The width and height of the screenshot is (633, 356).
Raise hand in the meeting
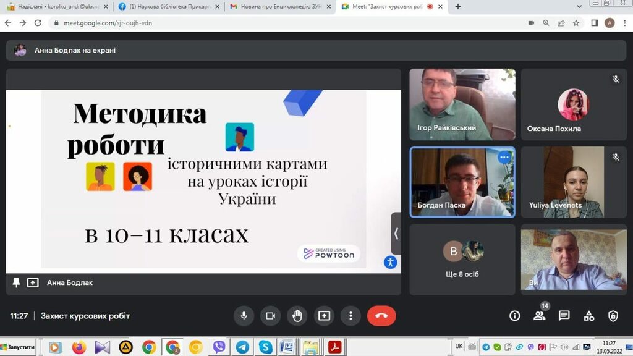(297, 316)
